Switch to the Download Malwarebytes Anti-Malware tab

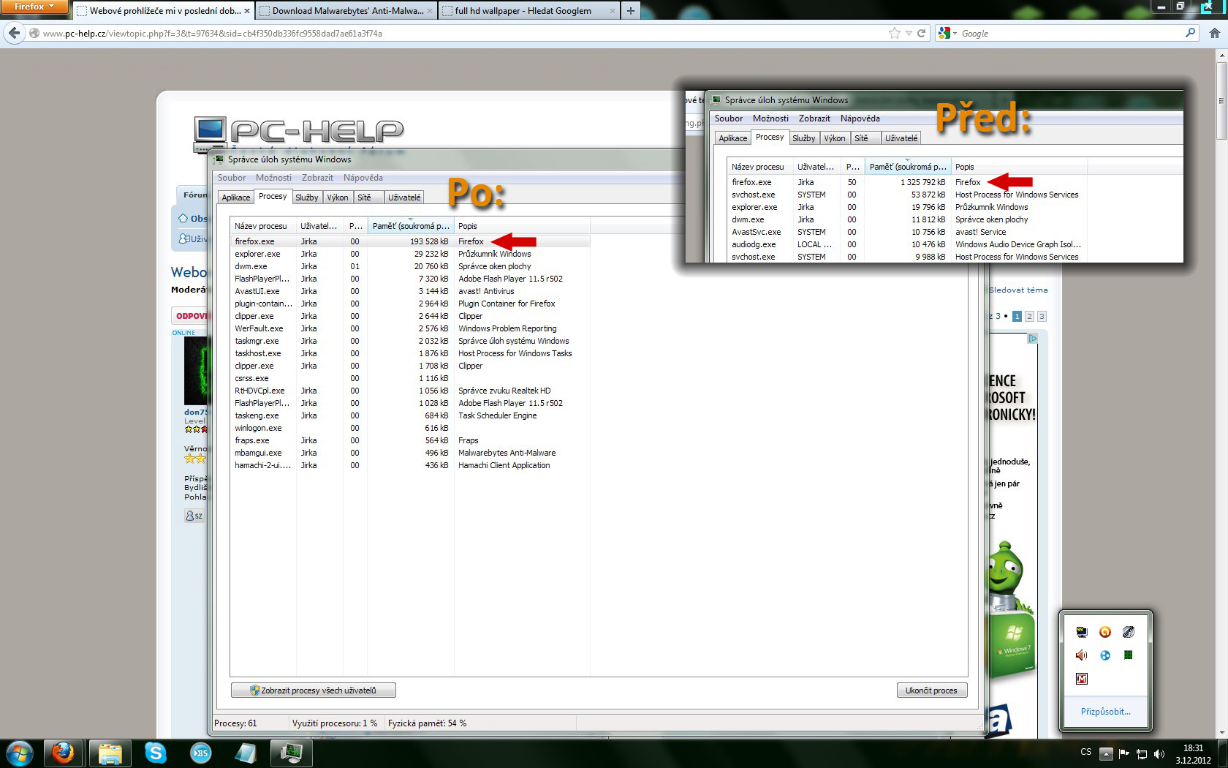coord(346,11)
